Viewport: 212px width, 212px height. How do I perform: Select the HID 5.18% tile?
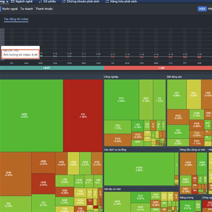(x=138, y=126)
